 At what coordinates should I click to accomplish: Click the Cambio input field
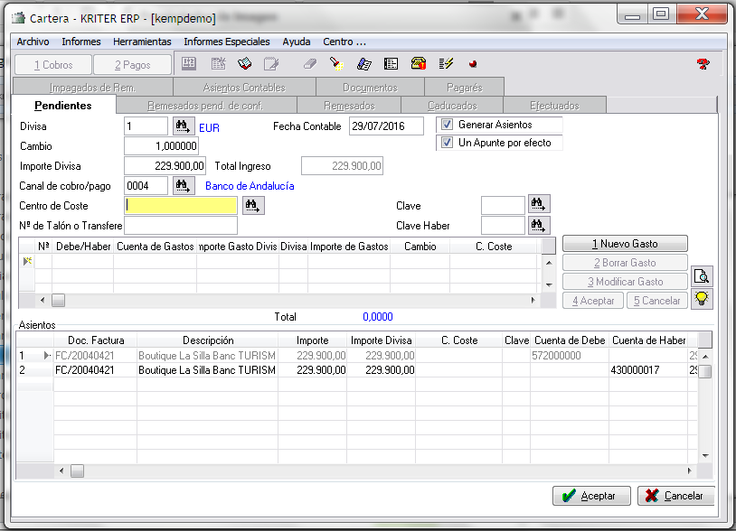[161, 145]
